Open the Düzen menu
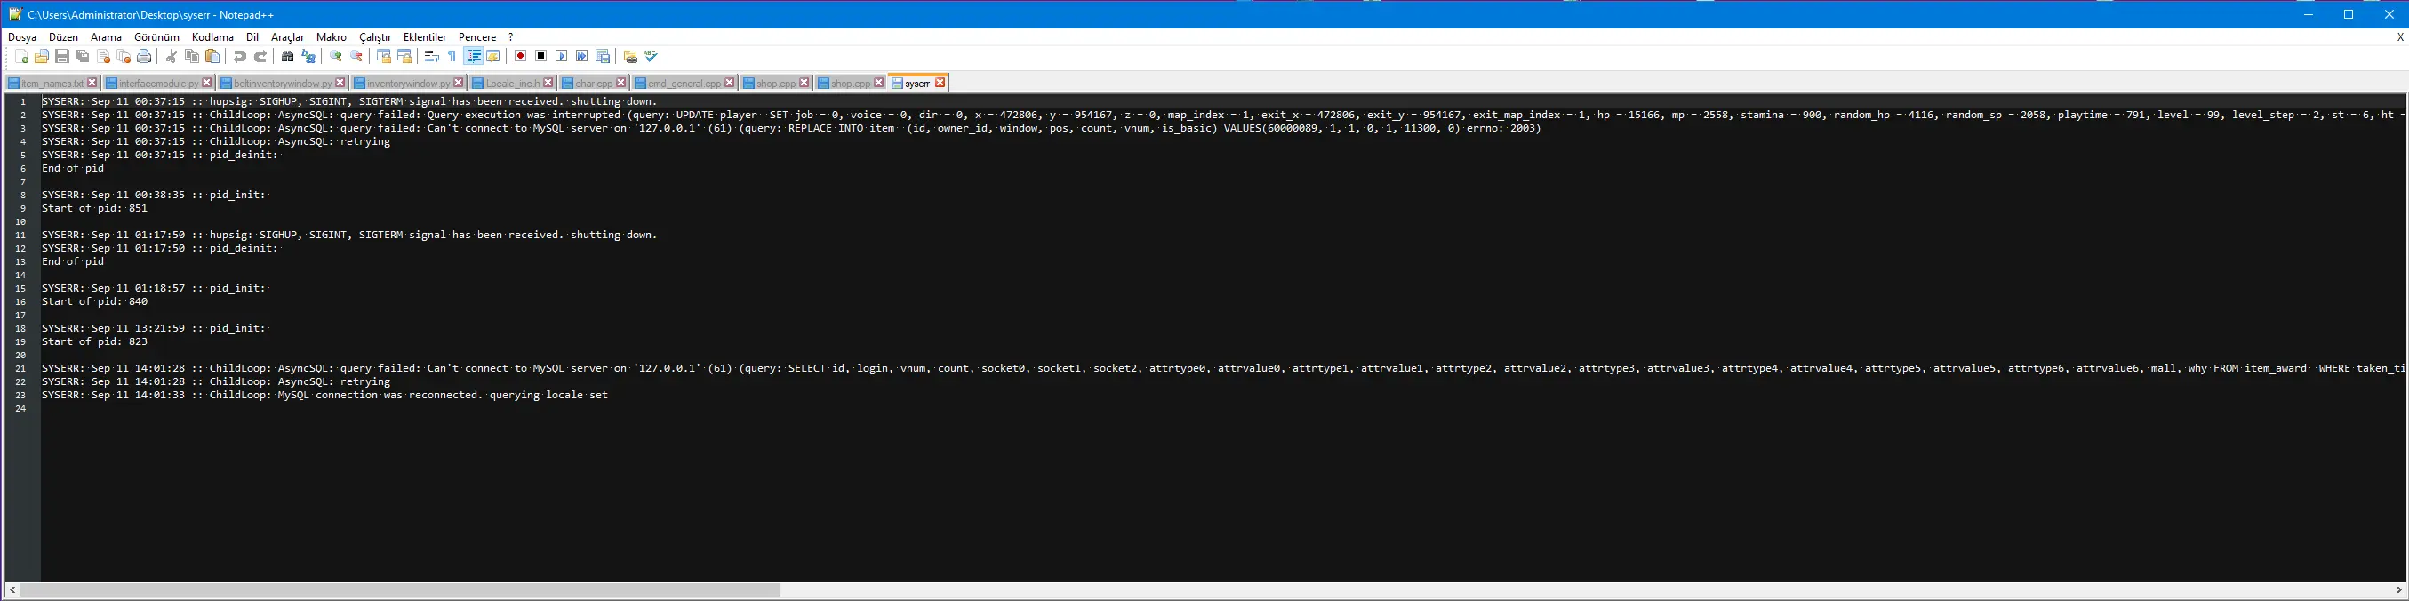2409x601 pixels. pyautogui.click(x=64, y=37)
